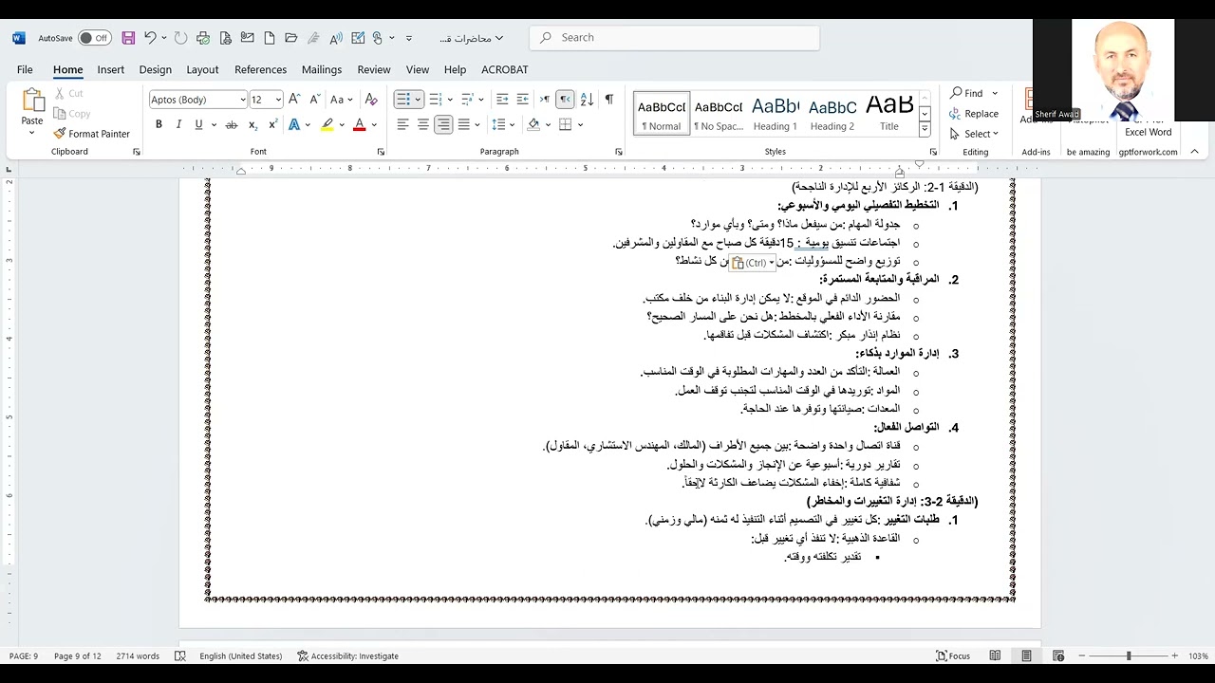The width and height of the screenshot is (1215, 683).
Task: Go to the References tab
Action: click(260, 69)
